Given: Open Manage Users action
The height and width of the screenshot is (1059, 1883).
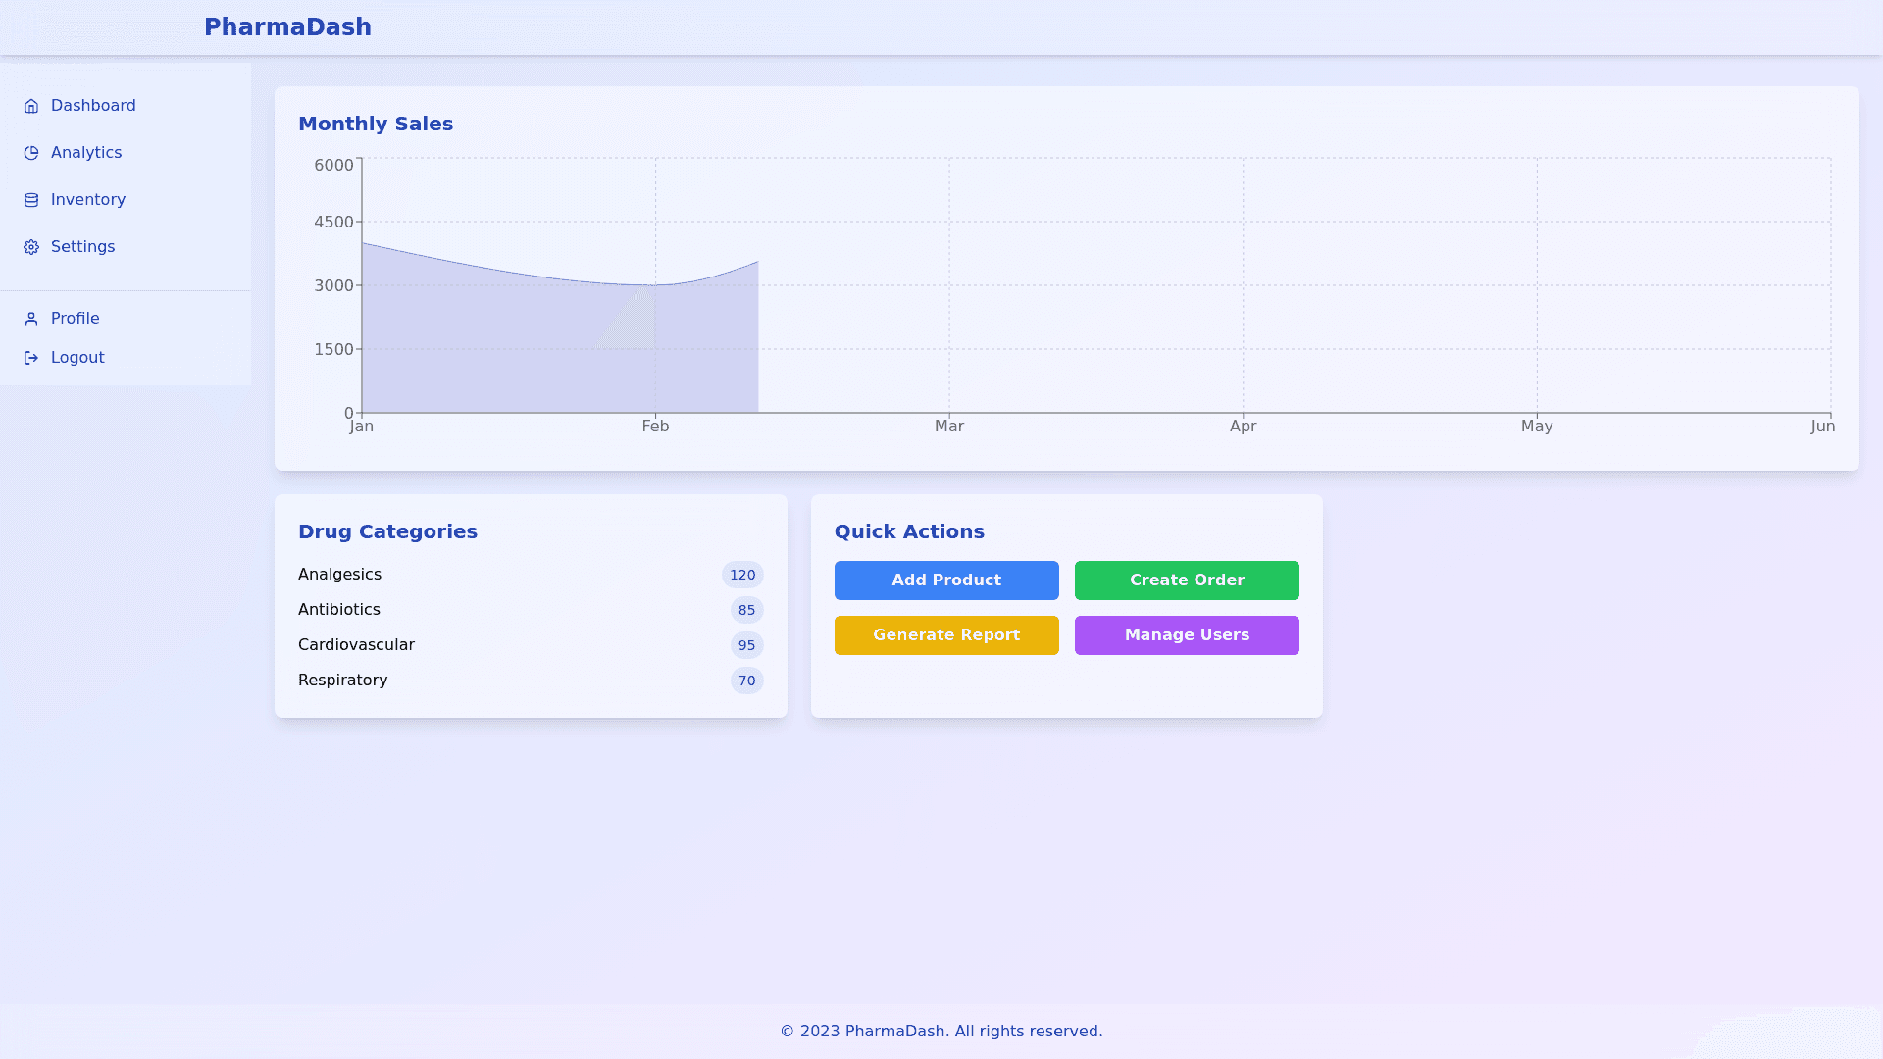Looking at the screenshot, I should [x=1187, y=635].
